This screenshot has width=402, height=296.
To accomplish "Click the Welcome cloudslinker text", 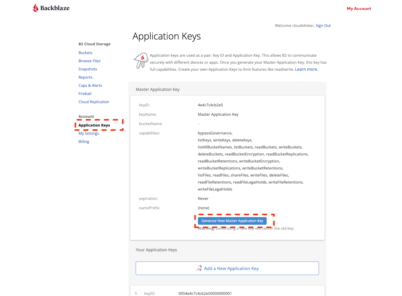I will (295, 25).
